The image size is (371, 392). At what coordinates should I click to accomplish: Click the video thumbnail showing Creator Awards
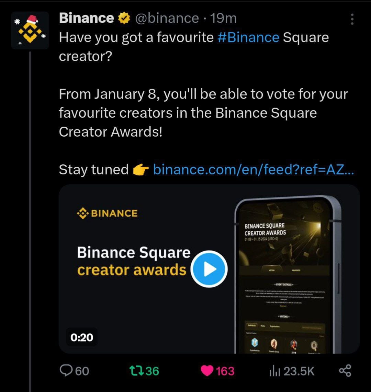[x=210, y=269]
